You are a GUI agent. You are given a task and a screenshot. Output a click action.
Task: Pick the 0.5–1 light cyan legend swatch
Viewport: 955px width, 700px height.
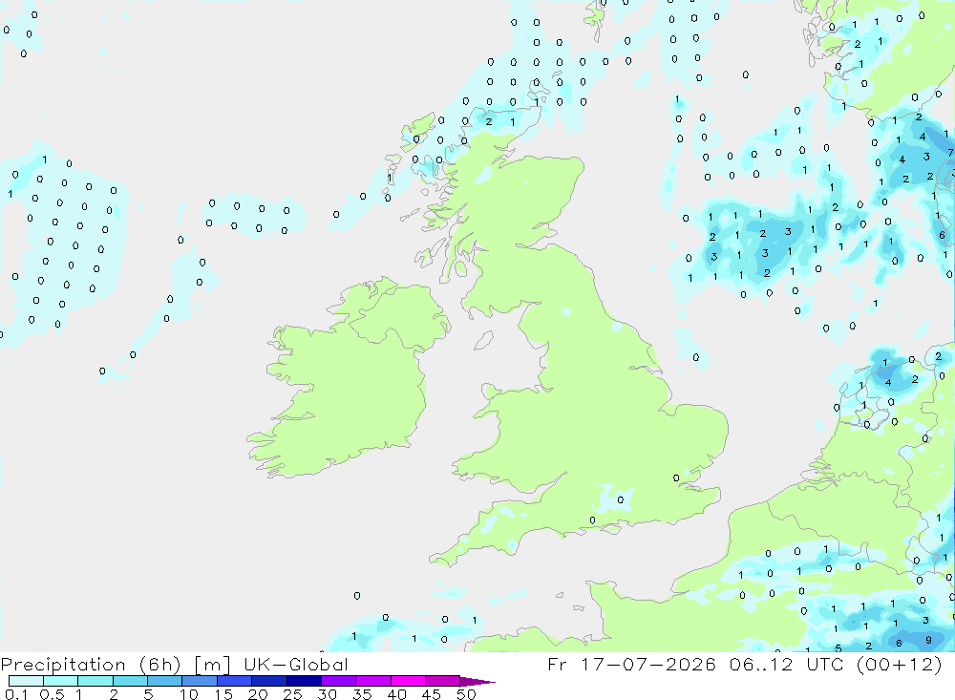click(x=61, y=681)
